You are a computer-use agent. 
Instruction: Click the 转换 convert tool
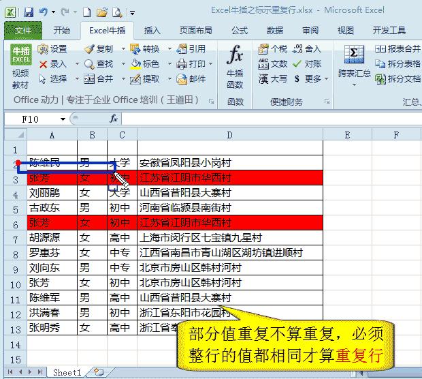point(145,49)
